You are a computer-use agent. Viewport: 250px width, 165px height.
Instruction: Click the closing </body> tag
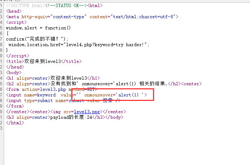tap(114, 117)
